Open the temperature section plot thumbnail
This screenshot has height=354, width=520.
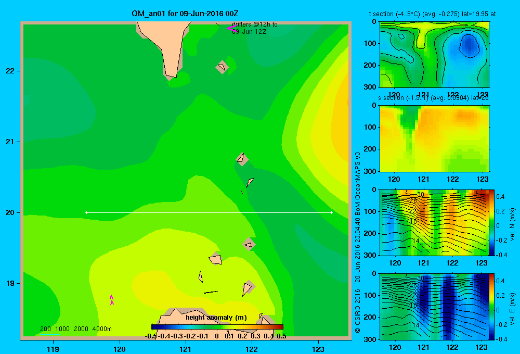pos(434,55)
